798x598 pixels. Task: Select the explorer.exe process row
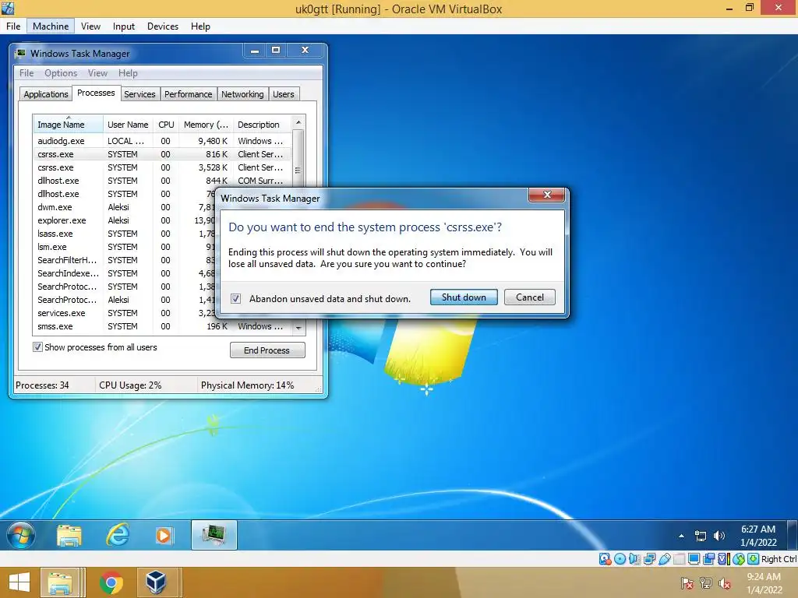coord(125,220)
